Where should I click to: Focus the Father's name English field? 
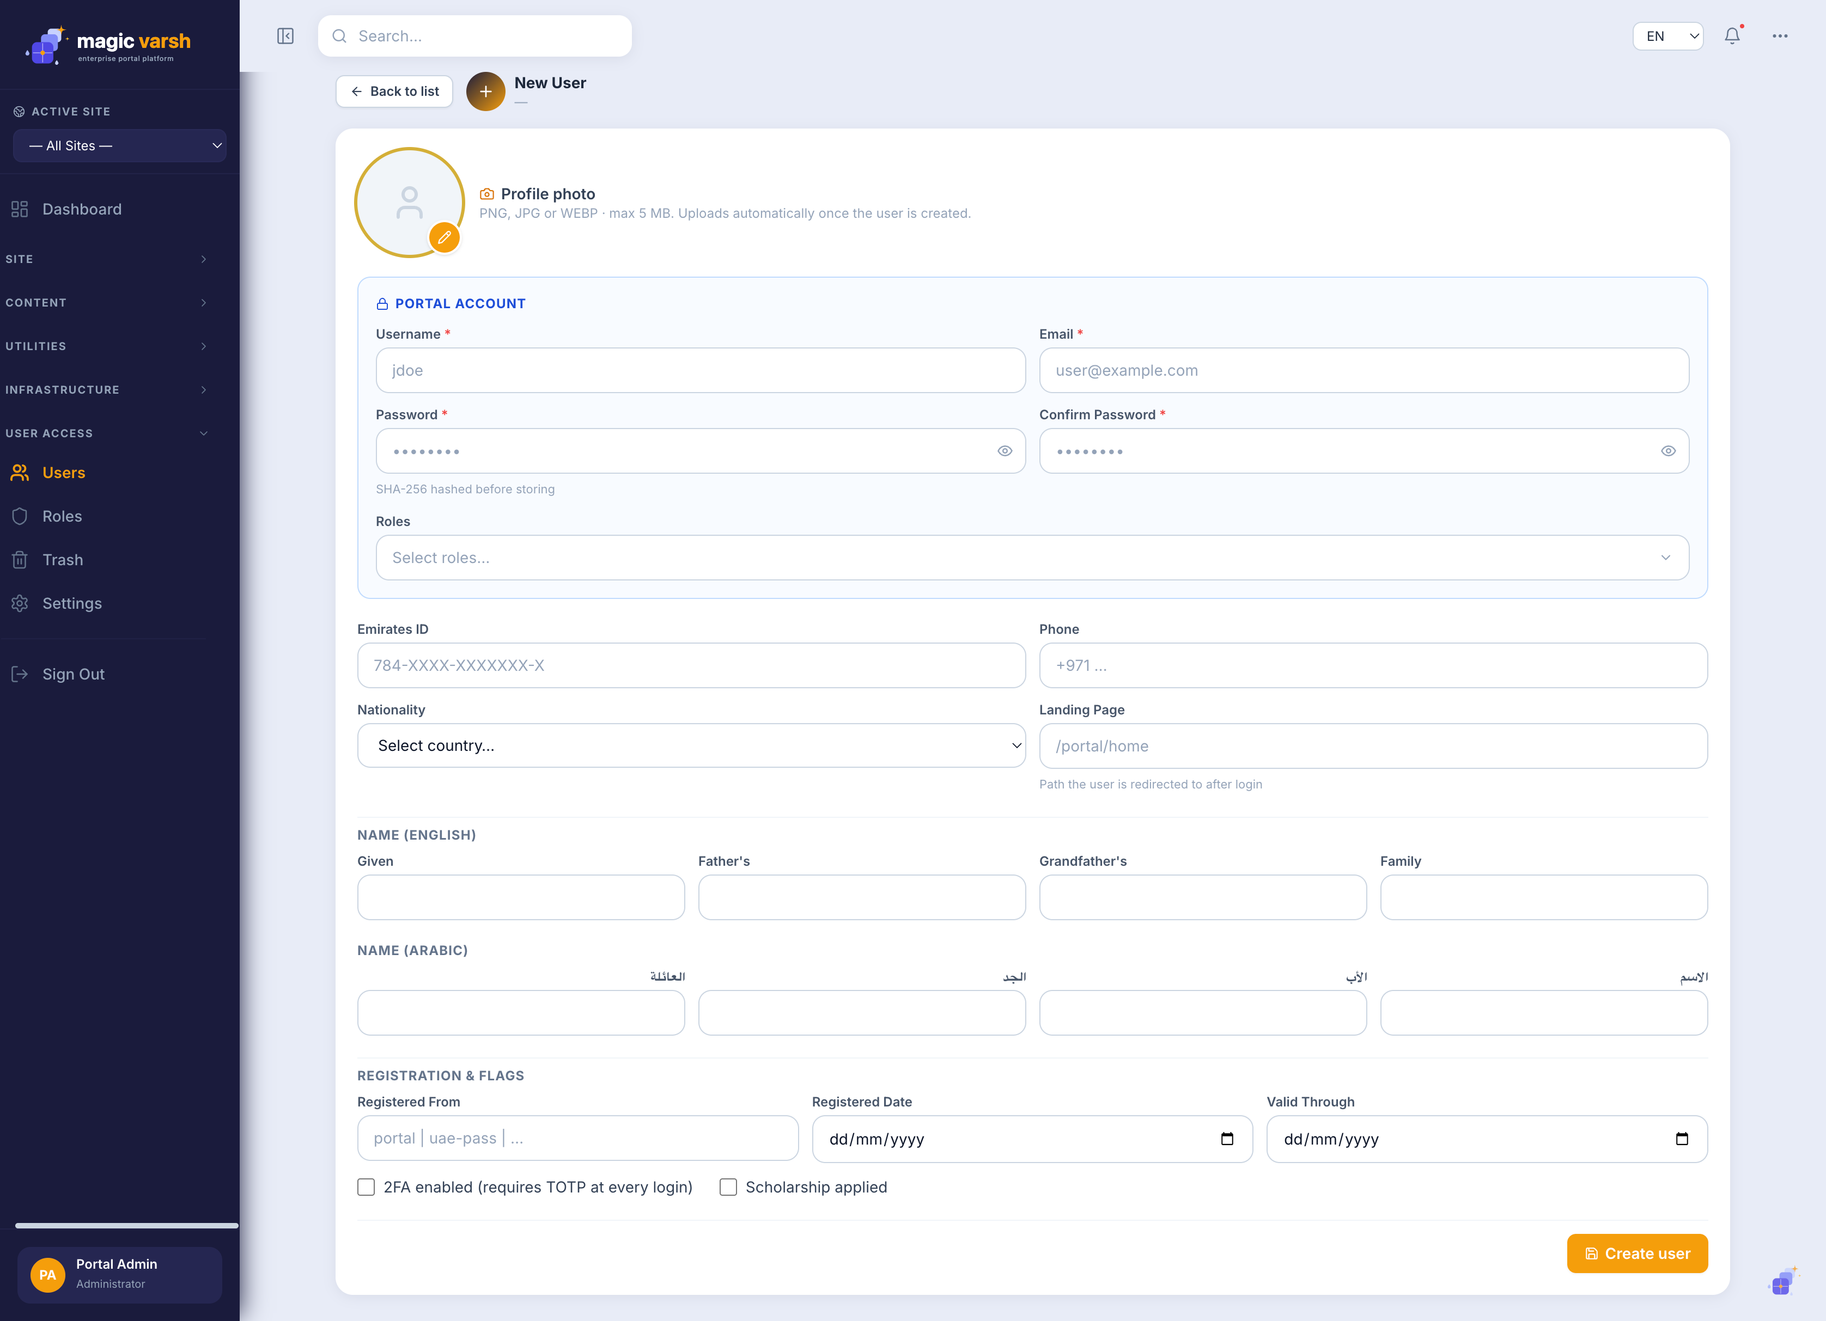pyautogui.click(x=862, y=897)
